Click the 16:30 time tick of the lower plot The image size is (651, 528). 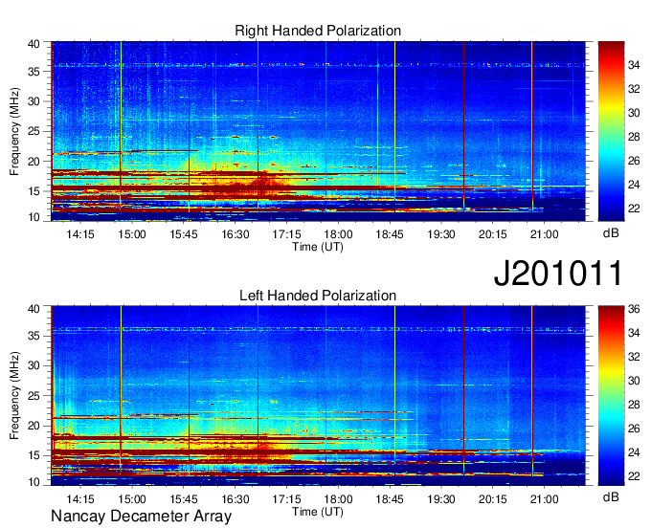point(235,499)
